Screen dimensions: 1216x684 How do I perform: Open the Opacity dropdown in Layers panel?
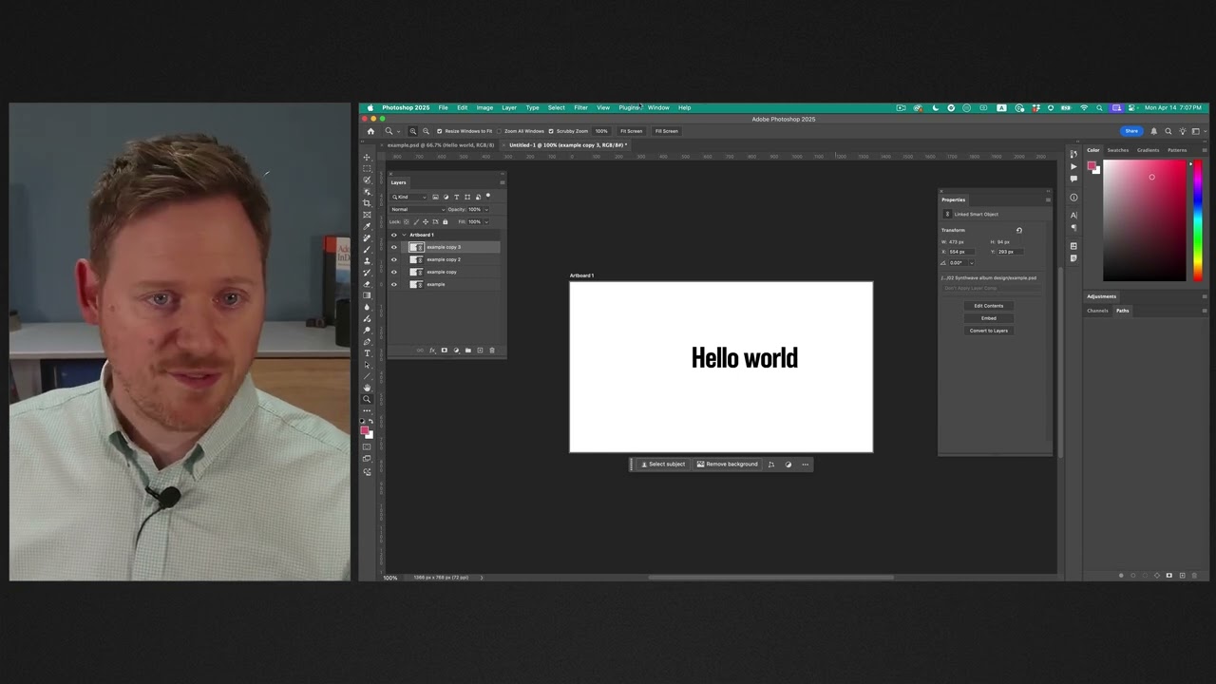pyautogui.click(x=486, y=209)
